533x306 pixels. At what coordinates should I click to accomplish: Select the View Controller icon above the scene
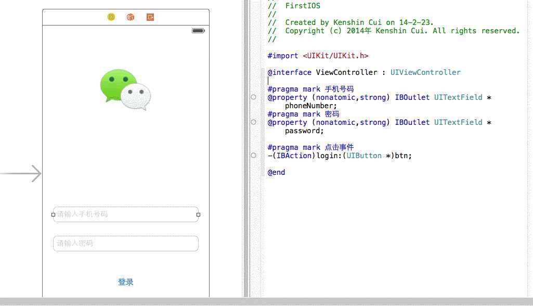110,17
